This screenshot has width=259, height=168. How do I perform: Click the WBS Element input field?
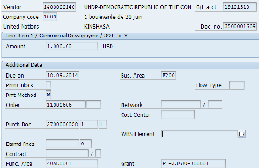click(199, 134)
